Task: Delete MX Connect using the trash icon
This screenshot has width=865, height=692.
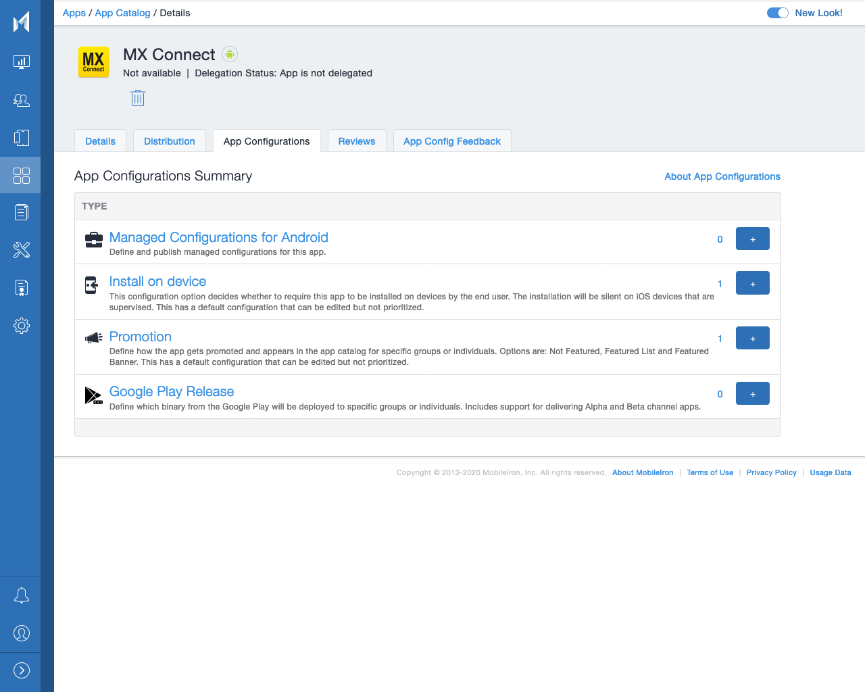Action: [138, 97]
